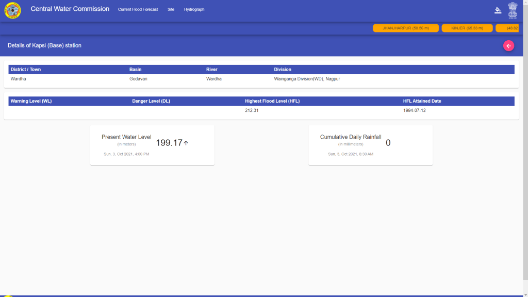
Task: Click the Present Water Level card
Action: [x=152, y=145]
